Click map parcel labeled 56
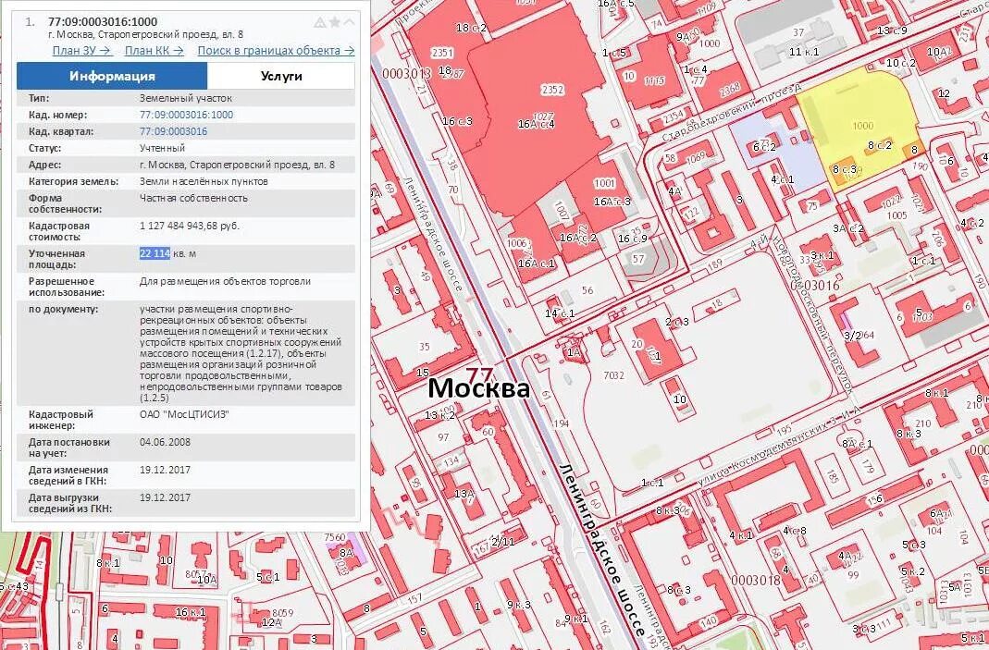 pos(587,290)
